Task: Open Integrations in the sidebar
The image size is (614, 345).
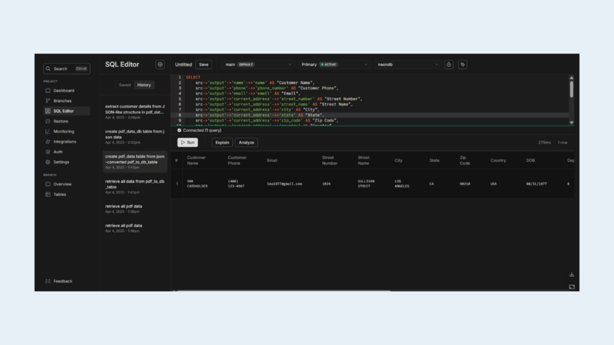Action: click(65, 141)
